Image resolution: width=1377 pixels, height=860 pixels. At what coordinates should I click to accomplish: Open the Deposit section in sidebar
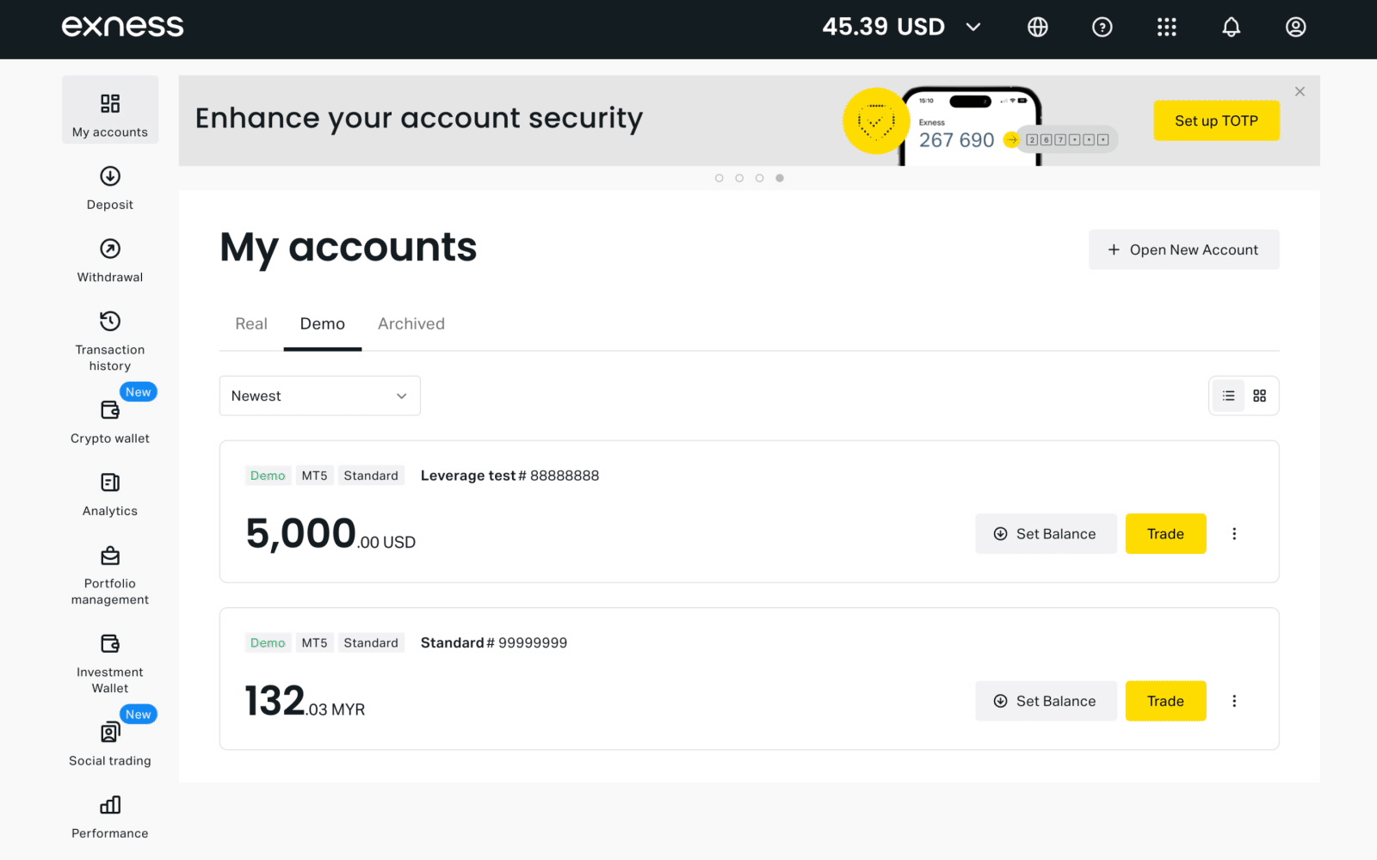coord(110,188)
